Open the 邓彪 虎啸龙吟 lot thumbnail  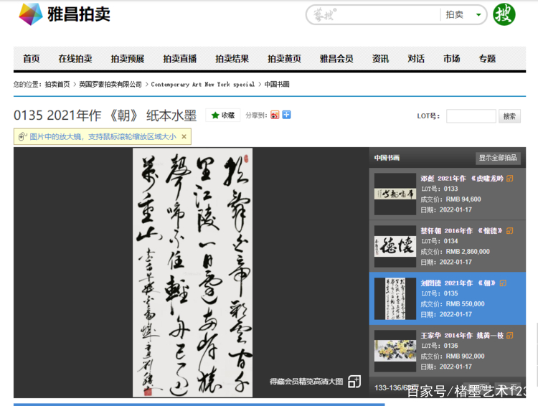(x=395, y=194)
